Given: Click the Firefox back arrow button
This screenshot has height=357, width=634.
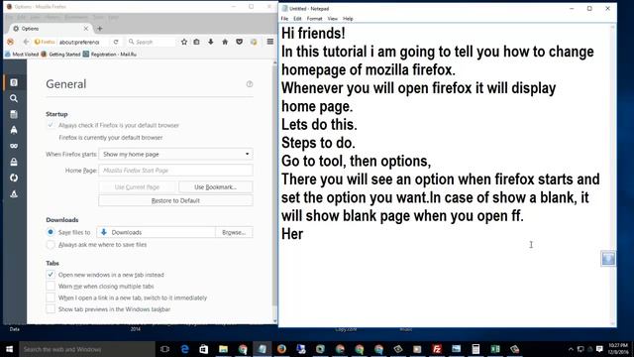Looking at the screenshot, I should [26, 42].
